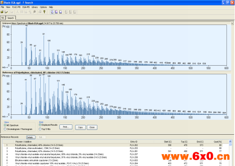Viewport: 235px width, 166px height.
Task: Choose the Top 5 Hits print option
Action: coord(40,129)
